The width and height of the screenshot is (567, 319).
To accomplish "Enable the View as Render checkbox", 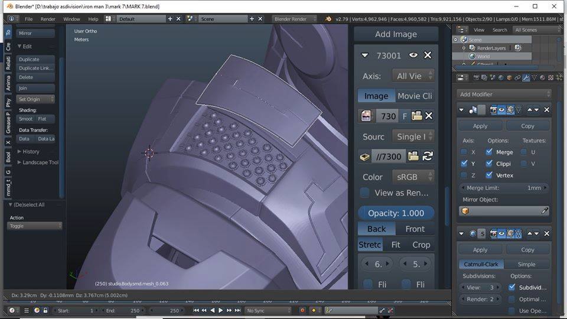I will point(365,193).
